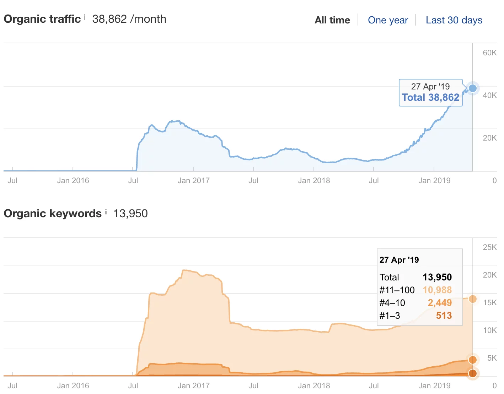Click Jan 2017 on the traffic chart axis
This screenshot has width=504, height=394.
tap(193, 180)
